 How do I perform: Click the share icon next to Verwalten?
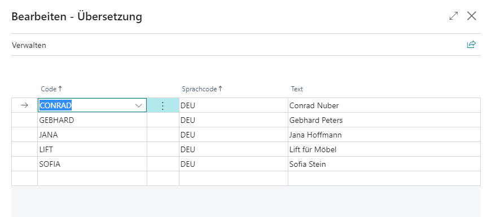tap(471, 45)
